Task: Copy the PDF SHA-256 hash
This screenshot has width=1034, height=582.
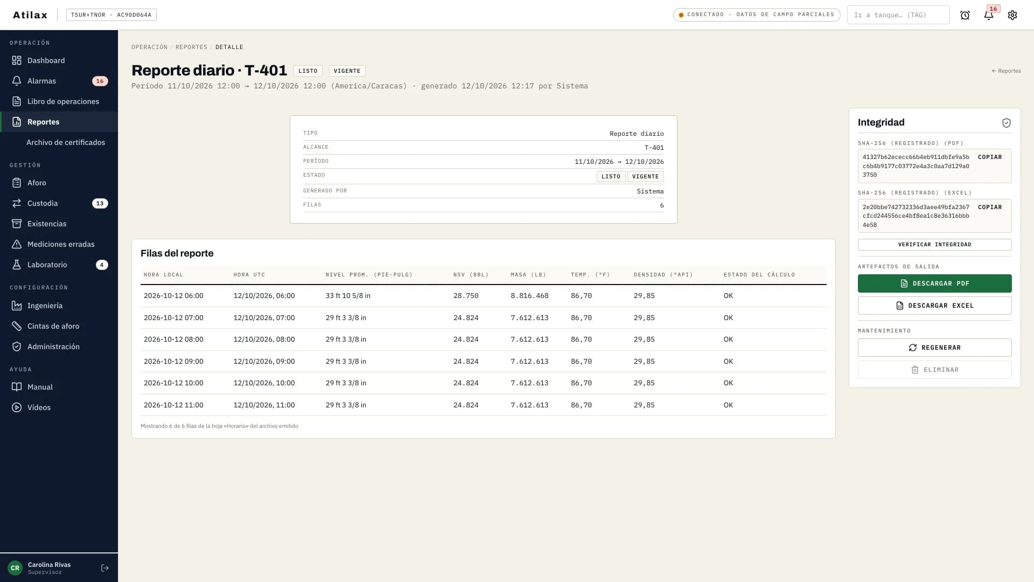Action: click(x=990, y=157)
